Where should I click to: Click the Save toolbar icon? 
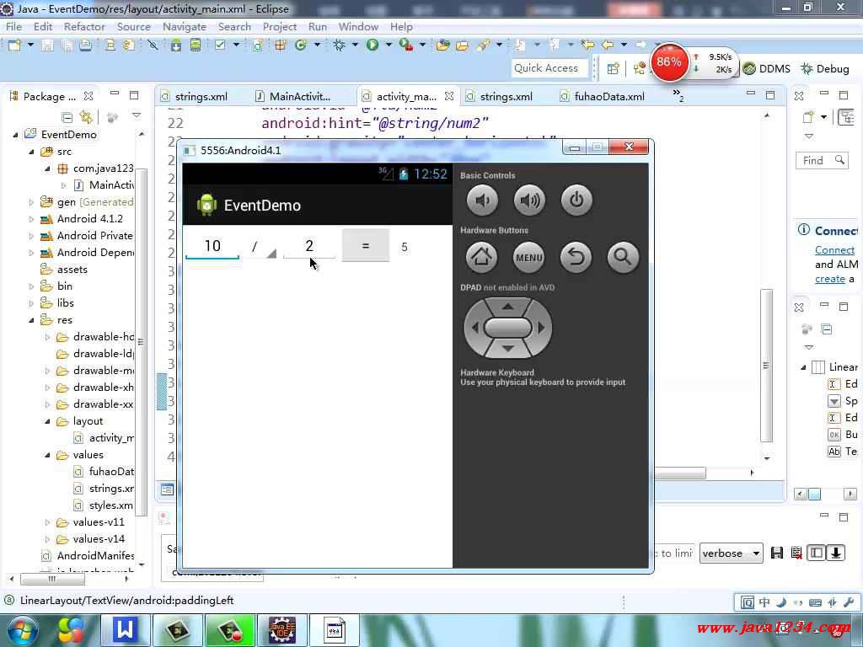click(x=47, y=45)
